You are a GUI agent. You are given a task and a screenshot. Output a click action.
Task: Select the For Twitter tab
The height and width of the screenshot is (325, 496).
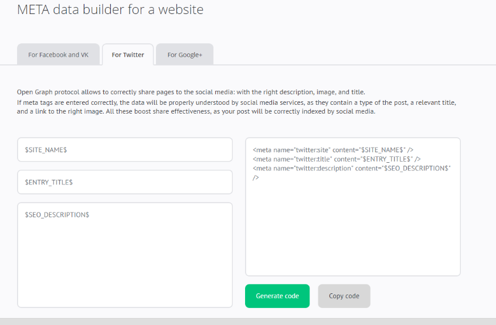pos(128,54)
